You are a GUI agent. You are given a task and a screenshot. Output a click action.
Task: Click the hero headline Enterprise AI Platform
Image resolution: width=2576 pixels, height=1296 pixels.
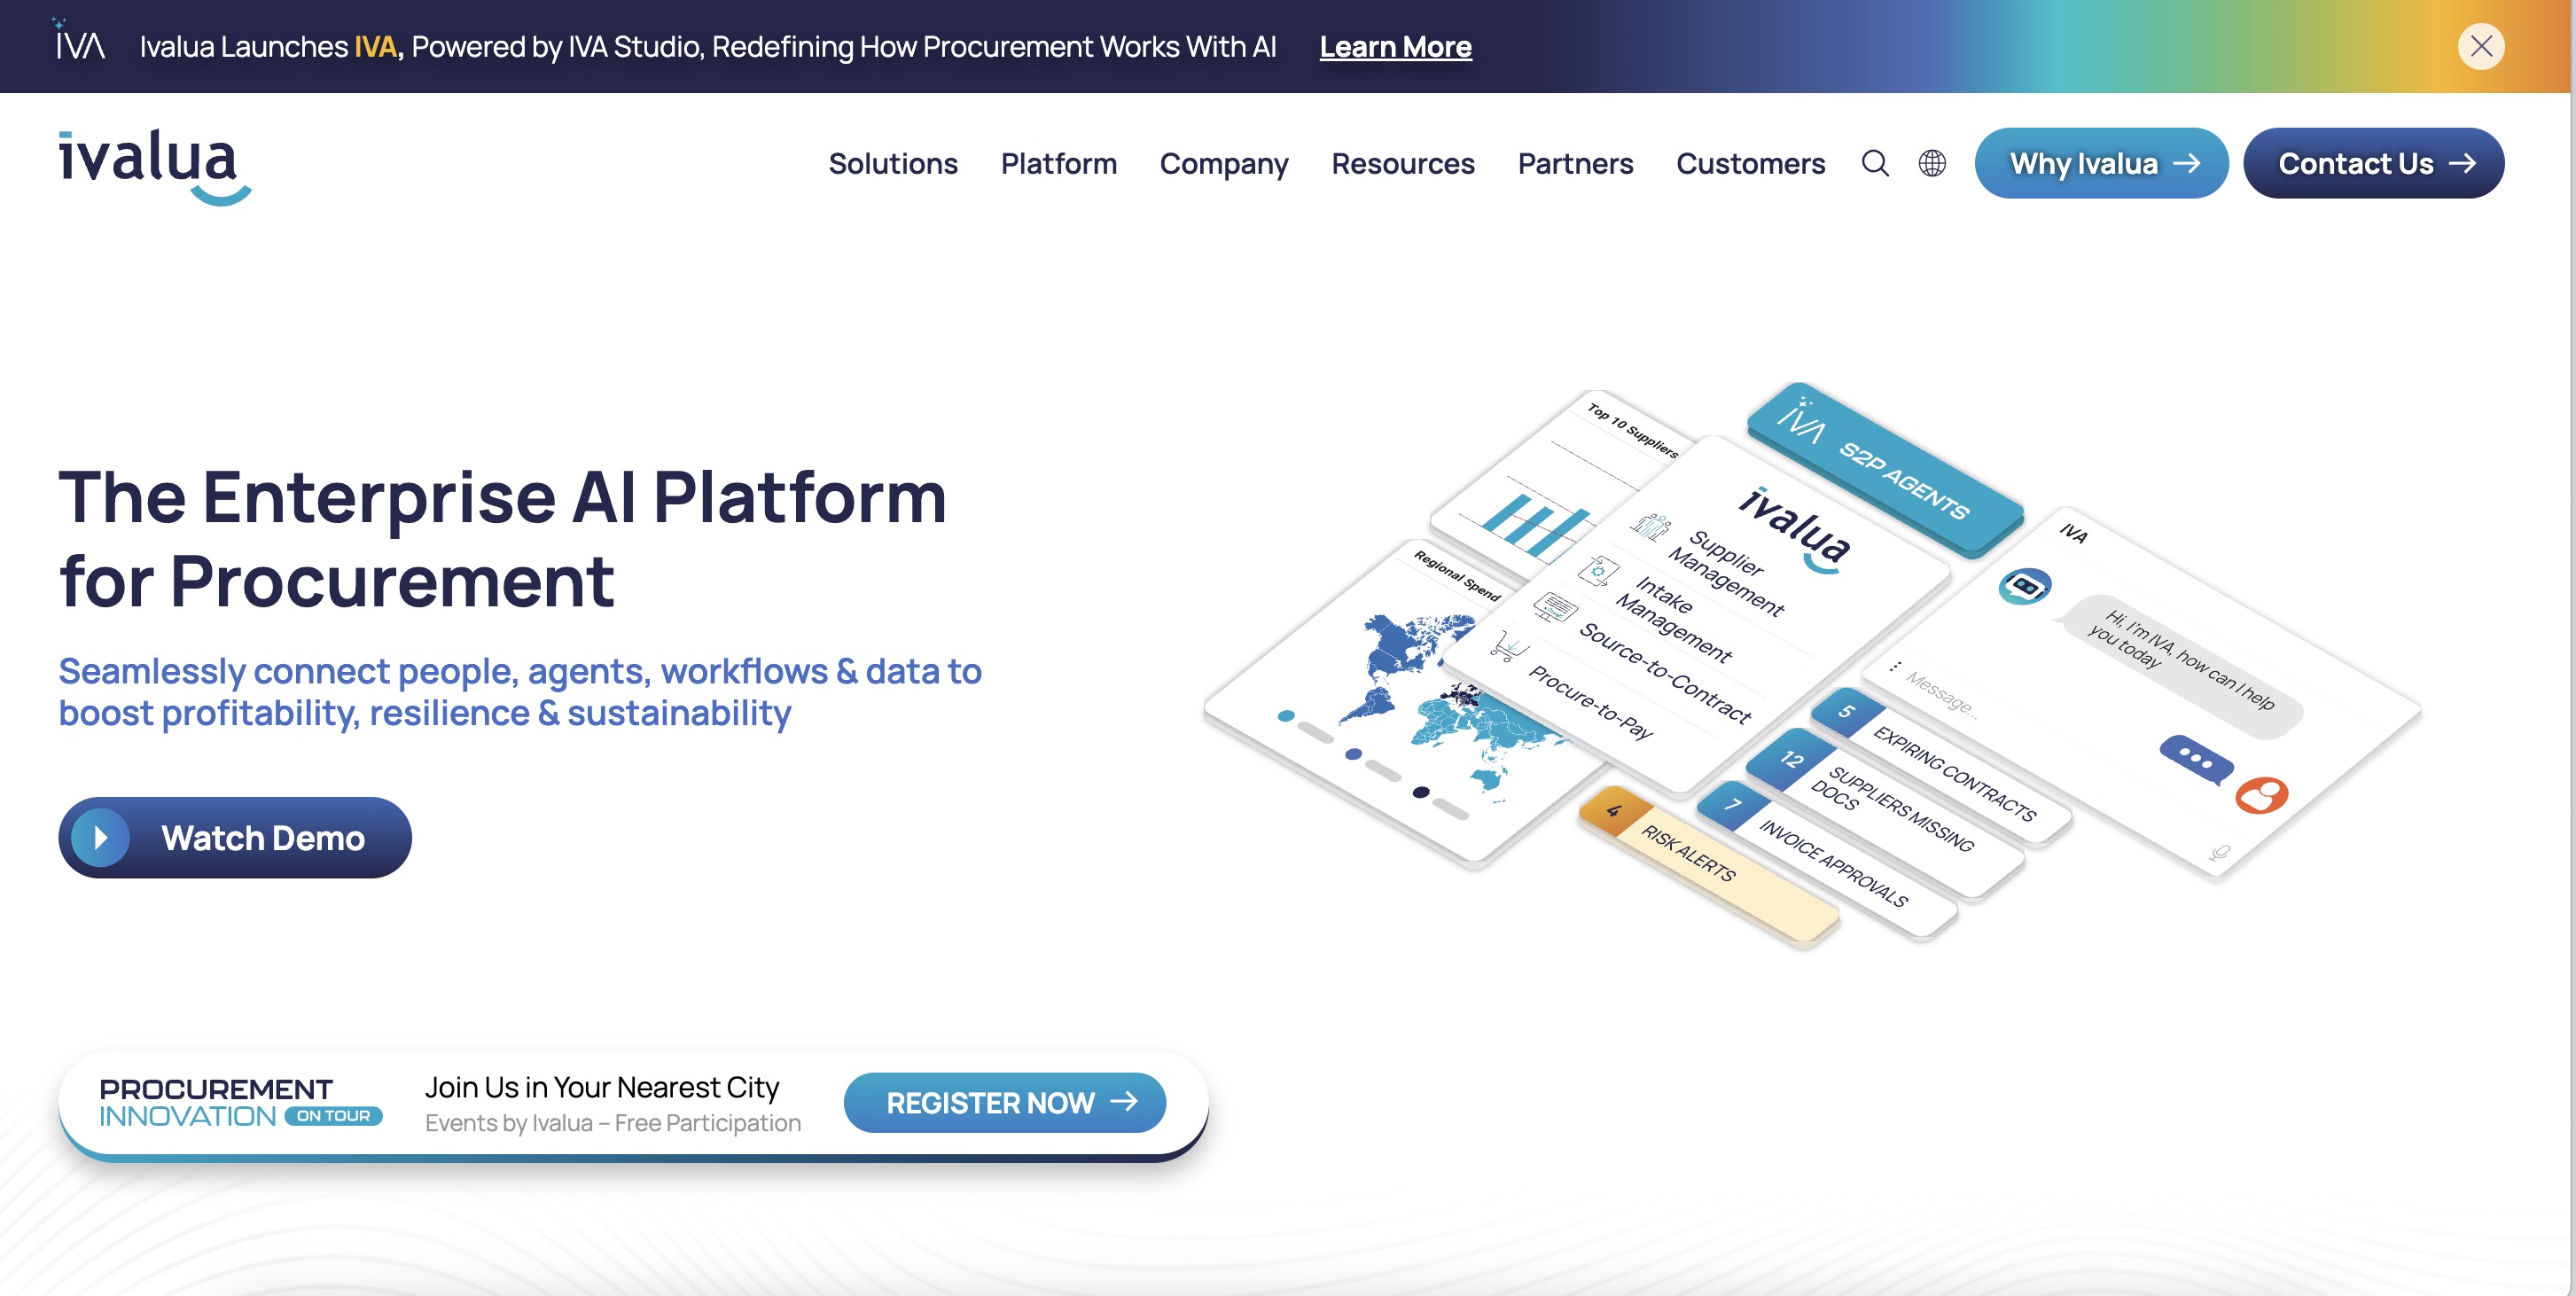click(502, 538)
